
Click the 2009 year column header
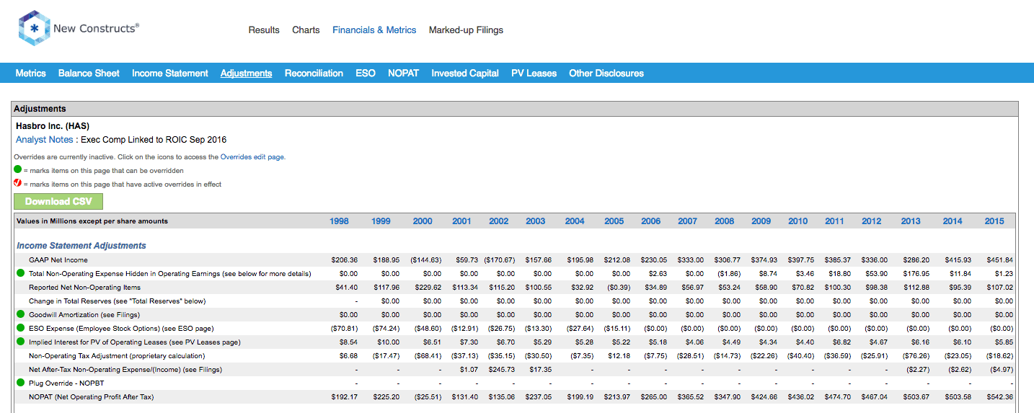[761, 221]
